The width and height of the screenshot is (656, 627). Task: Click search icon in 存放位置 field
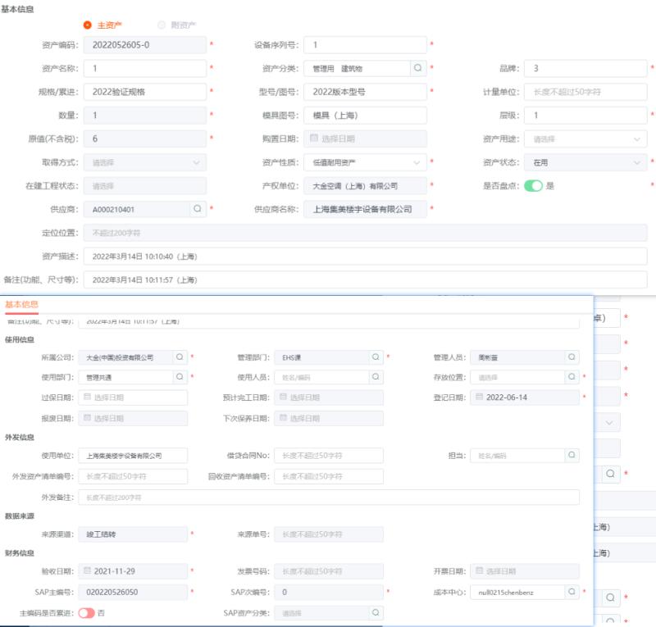tap(572, 377)
